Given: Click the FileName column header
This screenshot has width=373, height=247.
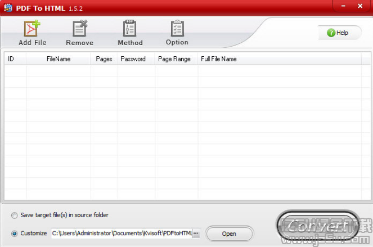Looking at the screenshot, I should pyautogui.click(x=59, y=59).
